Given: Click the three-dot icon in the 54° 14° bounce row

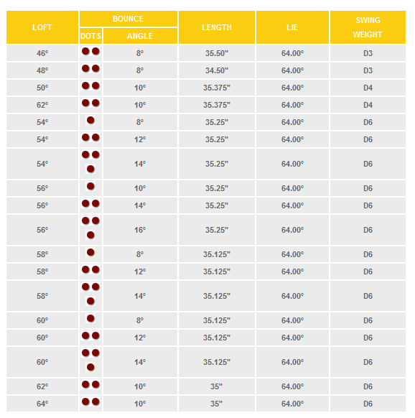Looking at the screenshot, I should (x=90, y=162).
